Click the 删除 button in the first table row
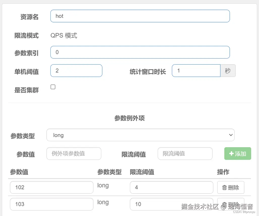The width and height of the screenshot is (259, 216). 231,187
